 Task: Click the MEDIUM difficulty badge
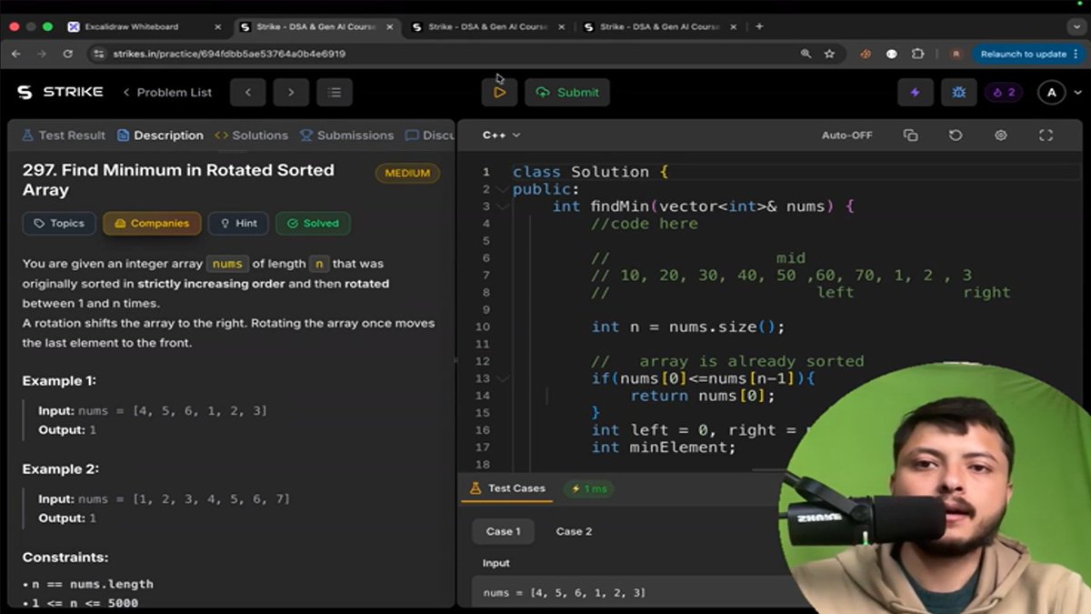pos(407,173)
